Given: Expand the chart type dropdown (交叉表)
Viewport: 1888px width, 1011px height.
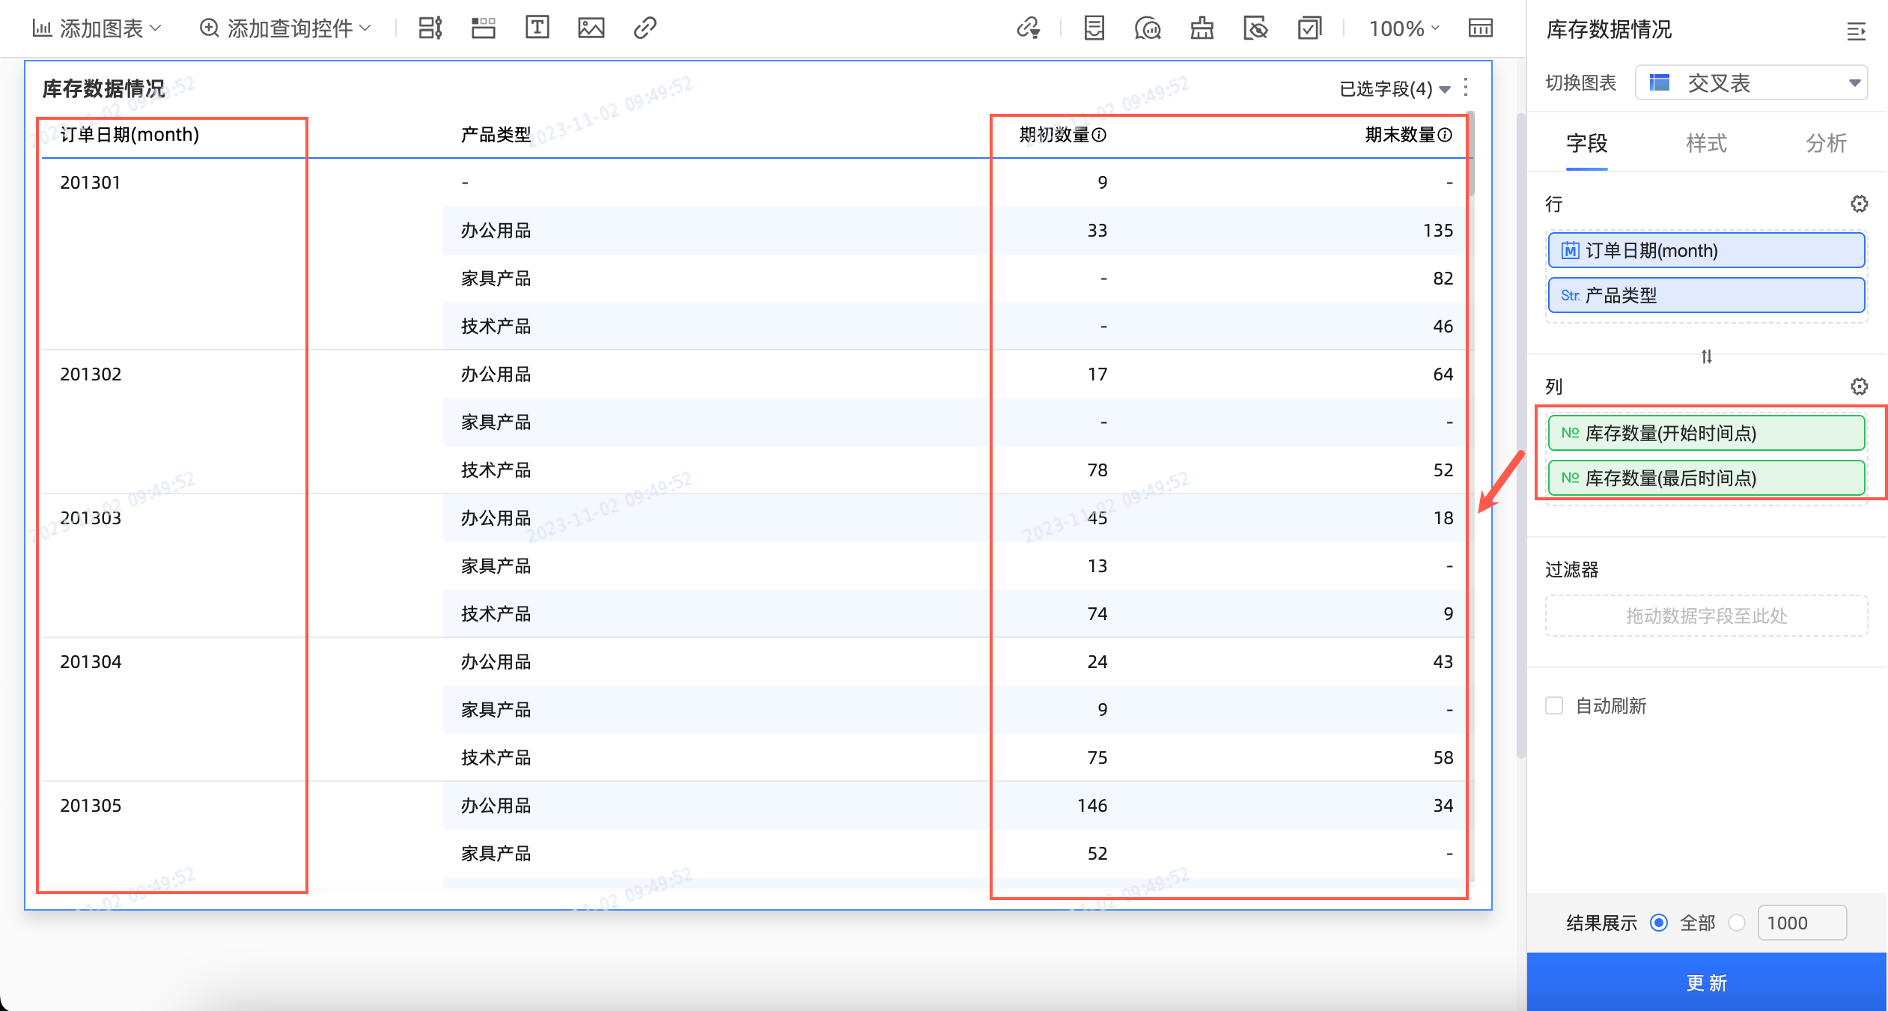Looking at the screenshot, I should tap(1751, 82).
